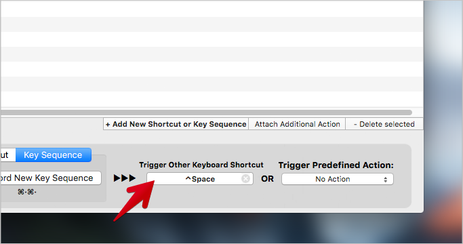463x244 pixels.
Task: Click the Trigger Other Keyboard Shortcut label
Action: (201, 165)
